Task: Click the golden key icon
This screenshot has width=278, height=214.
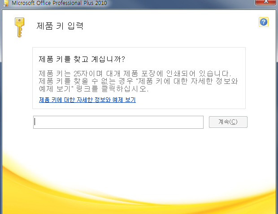Action: tap(19, 27)
